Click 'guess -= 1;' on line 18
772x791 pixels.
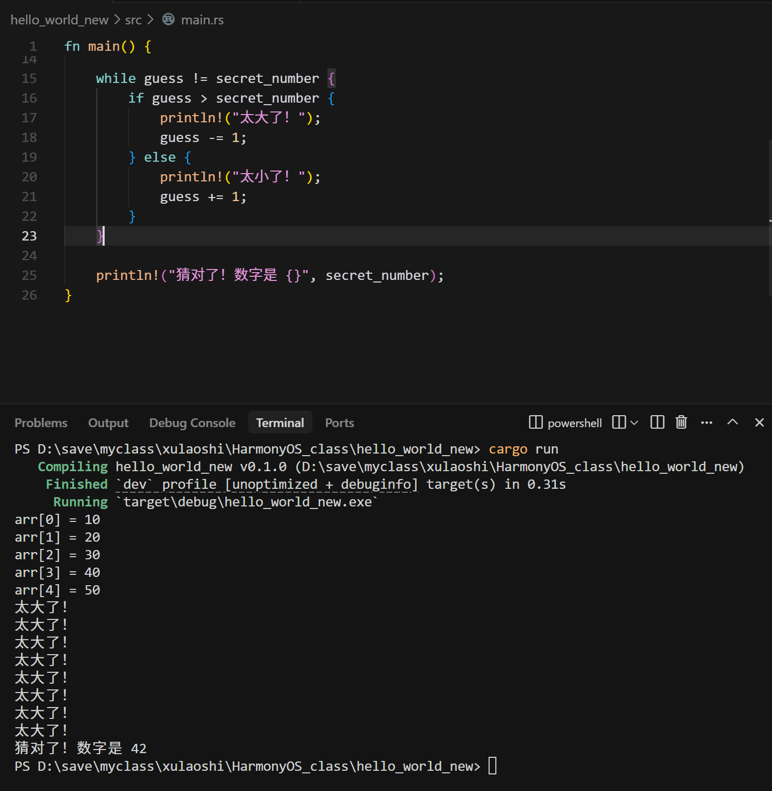coord(203,137)
